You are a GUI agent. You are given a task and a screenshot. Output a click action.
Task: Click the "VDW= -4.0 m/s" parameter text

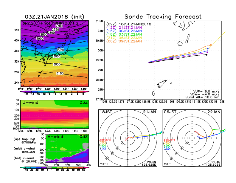[205, 94]
